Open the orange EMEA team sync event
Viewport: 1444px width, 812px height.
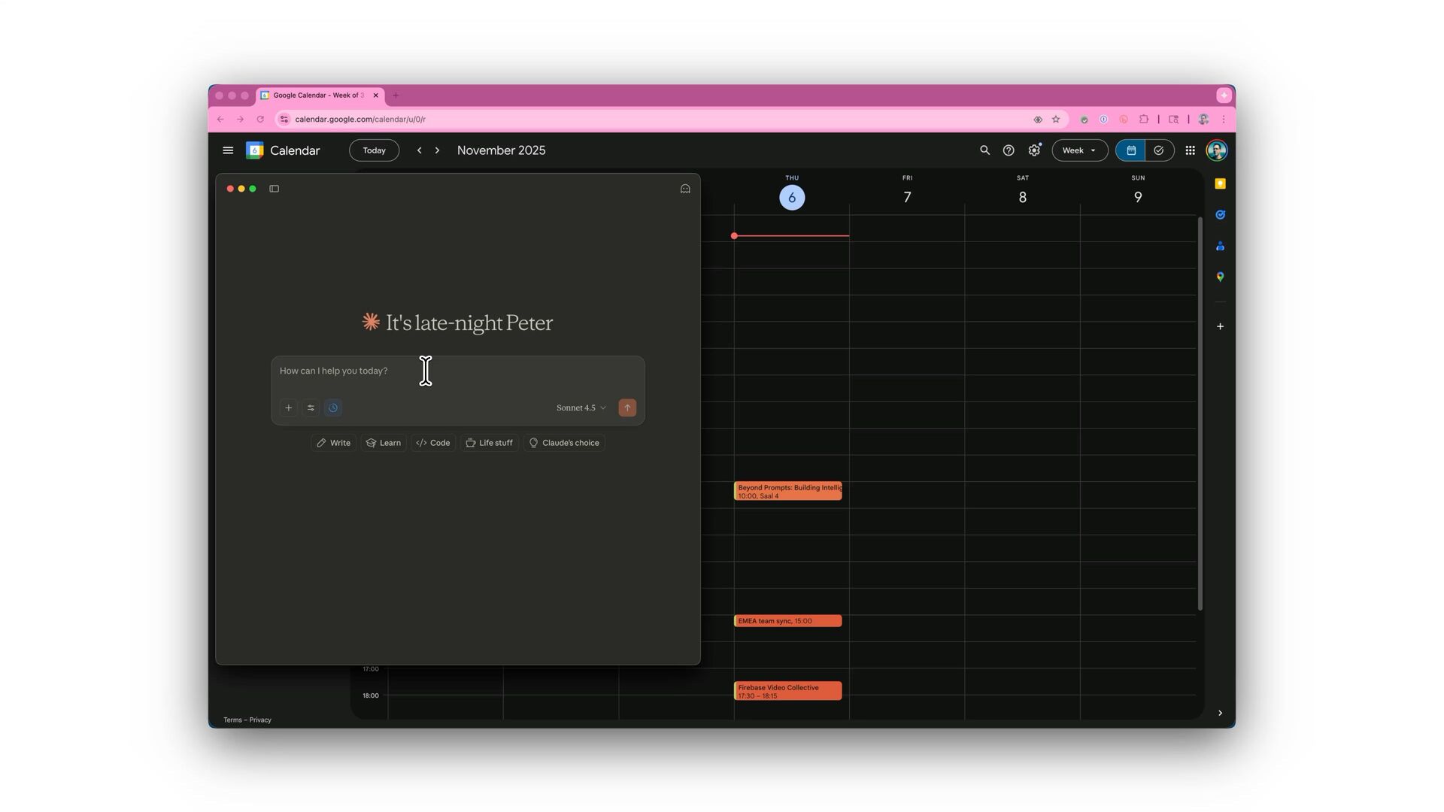point(787,621)
